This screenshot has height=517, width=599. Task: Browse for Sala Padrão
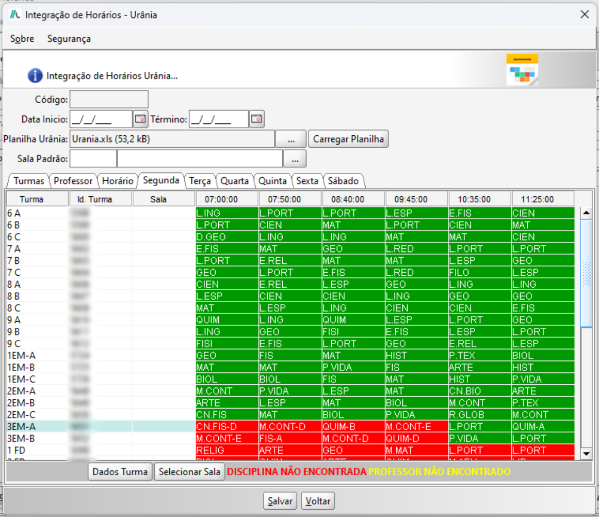click(295, 159)
